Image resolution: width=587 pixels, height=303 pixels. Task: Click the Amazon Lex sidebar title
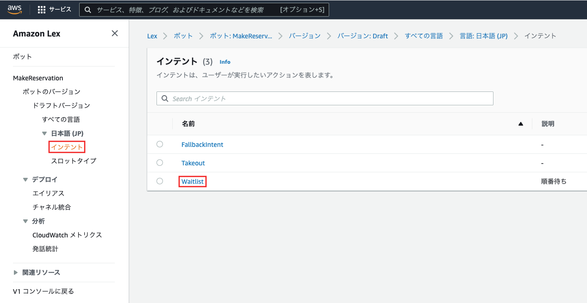coord(37,33)
